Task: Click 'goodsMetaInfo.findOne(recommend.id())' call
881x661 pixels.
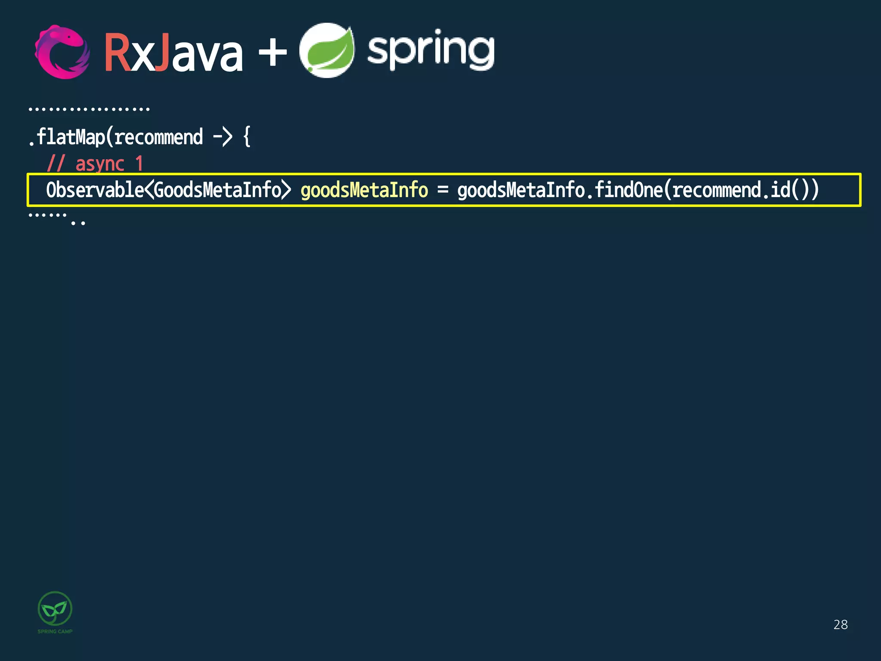Action: pyautogui.click(x=638, y=190)
